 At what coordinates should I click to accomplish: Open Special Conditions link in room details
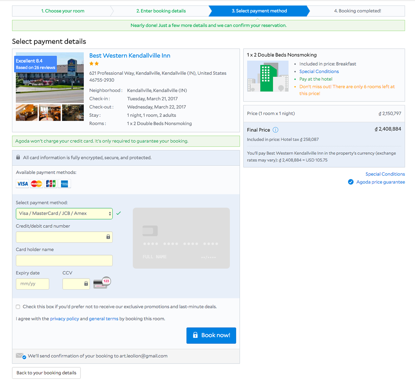[x=319, y=72]
